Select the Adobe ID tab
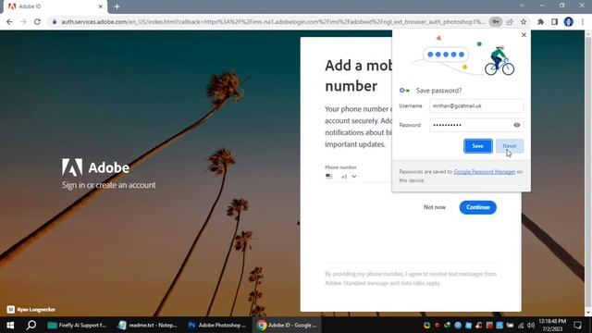Screen dimensions: 592x333 [55, 6]
